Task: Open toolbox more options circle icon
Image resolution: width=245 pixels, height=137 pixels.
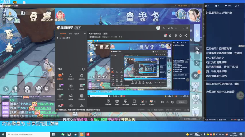Action: [84, 69]
